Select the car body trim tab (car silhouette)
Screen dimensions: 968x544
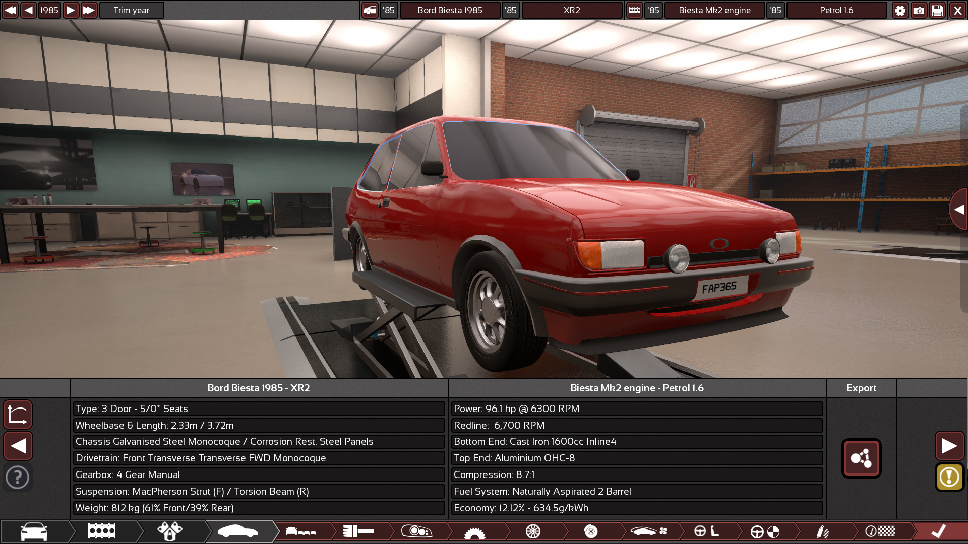[x=238, y=531]
